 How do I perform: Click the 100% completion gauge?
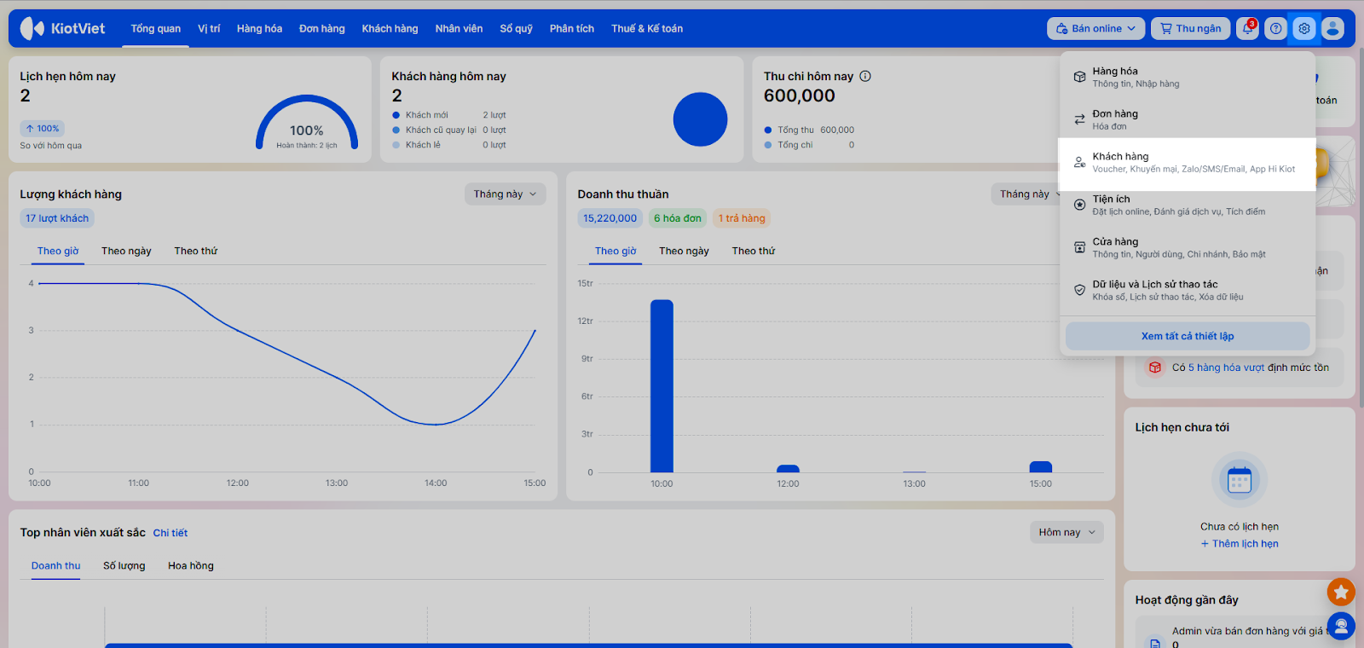point(307,122)
